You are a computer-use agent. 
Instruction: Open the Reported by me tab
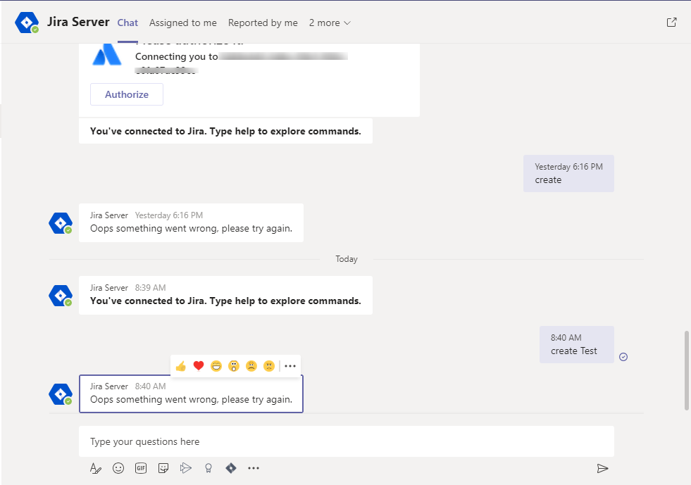point(263,23)
